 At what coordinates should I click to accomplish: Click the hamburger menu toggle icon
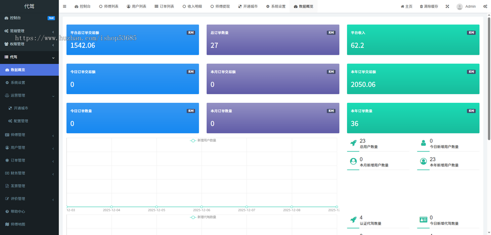[x=64, y=7]
